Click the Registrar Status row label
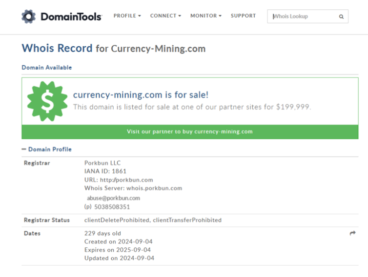Image resolution: width=368 pixels, height=277 pixels. tap(47, 220)
